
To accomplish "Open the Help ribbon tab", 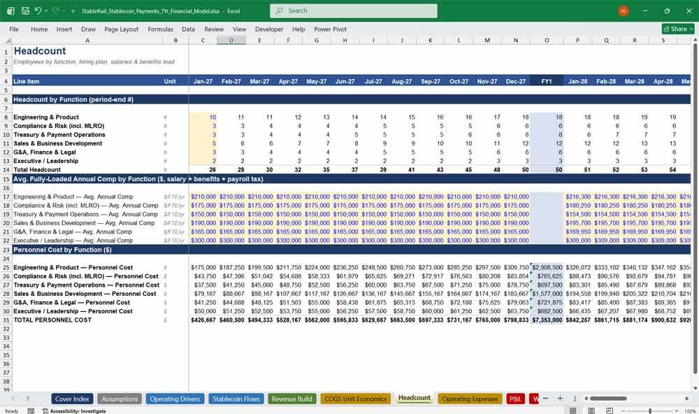I will [x=298, y=29].
